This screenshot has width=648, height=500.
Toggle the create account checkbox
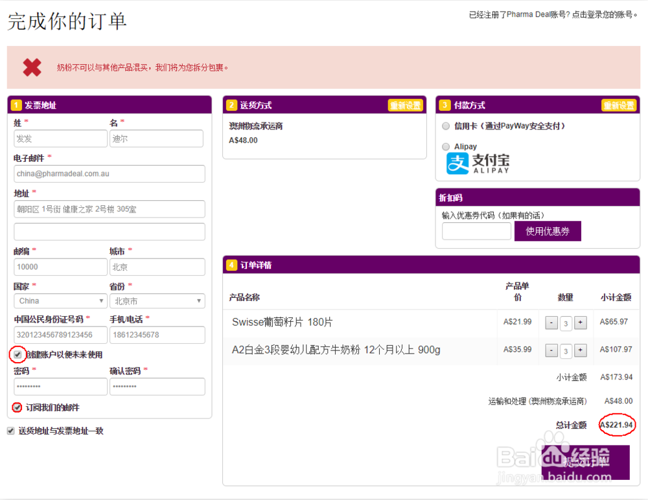pos(17,354)
